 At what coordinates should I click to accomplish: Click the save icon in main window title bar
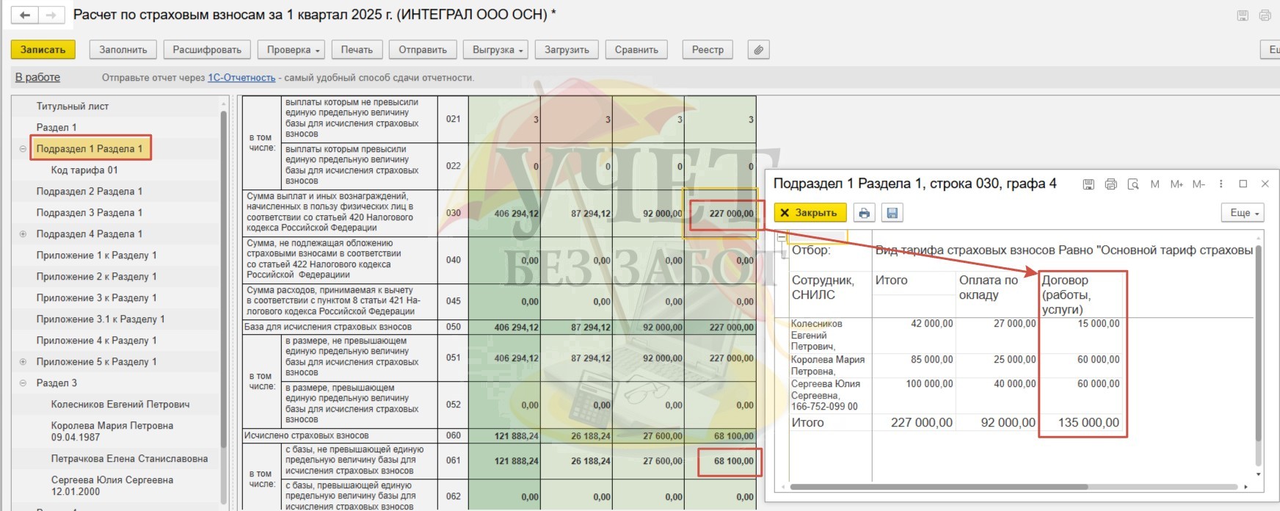(x=1243, y=15)
